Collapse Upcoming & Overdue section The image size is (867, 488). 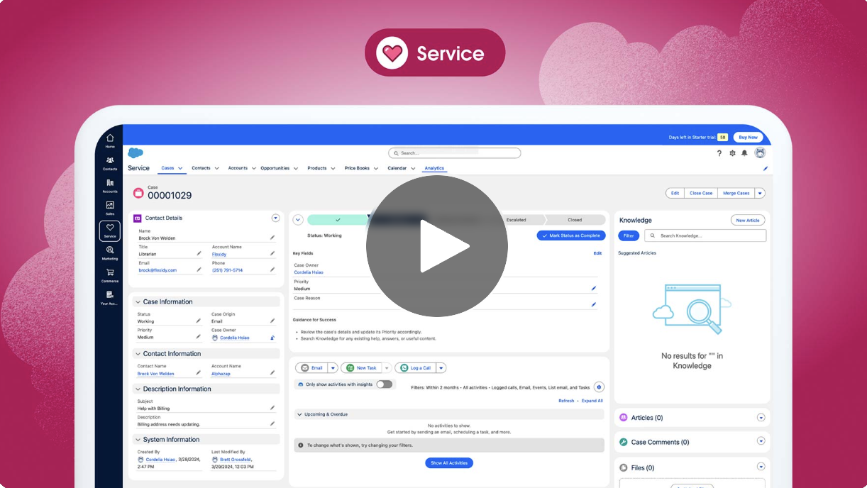pyautogui.click(x=300, y=414)
